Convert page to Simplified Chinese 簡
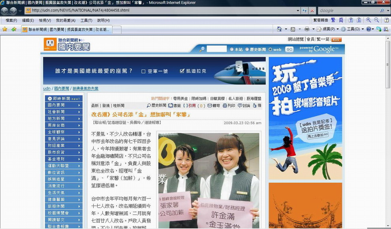Image resolution: width=391 pixels, height=229 pixels. click(341, 20)
